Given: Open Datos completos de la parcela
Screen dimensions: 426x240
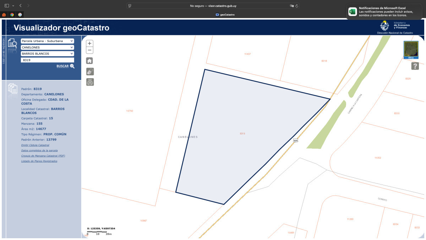Looking at the screenshot, I should [x=39, y=150].
